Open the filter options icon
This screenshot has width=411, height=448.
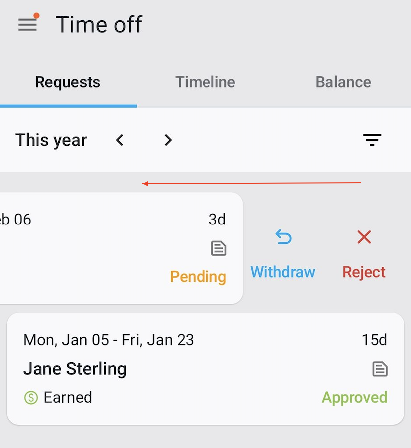pyautogui.click(x=372, y=140)
